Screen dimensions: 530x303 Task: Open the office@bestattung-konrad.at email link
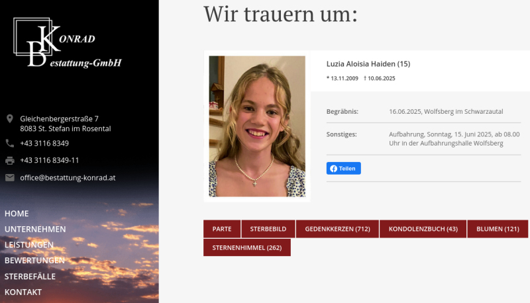[68, 177]
